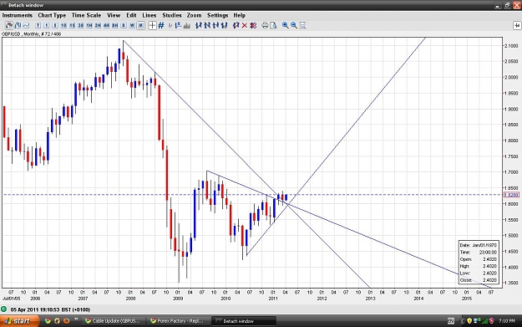Switch to 10 minute time scale
The width and height of the screenshot is (522, 327).
pos(63,25)
